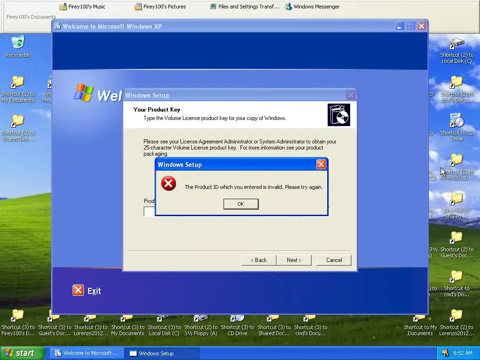This screenshot has height=360, width=480.
Task: Click the red error X icon
Action: click(x=168, y=183)
